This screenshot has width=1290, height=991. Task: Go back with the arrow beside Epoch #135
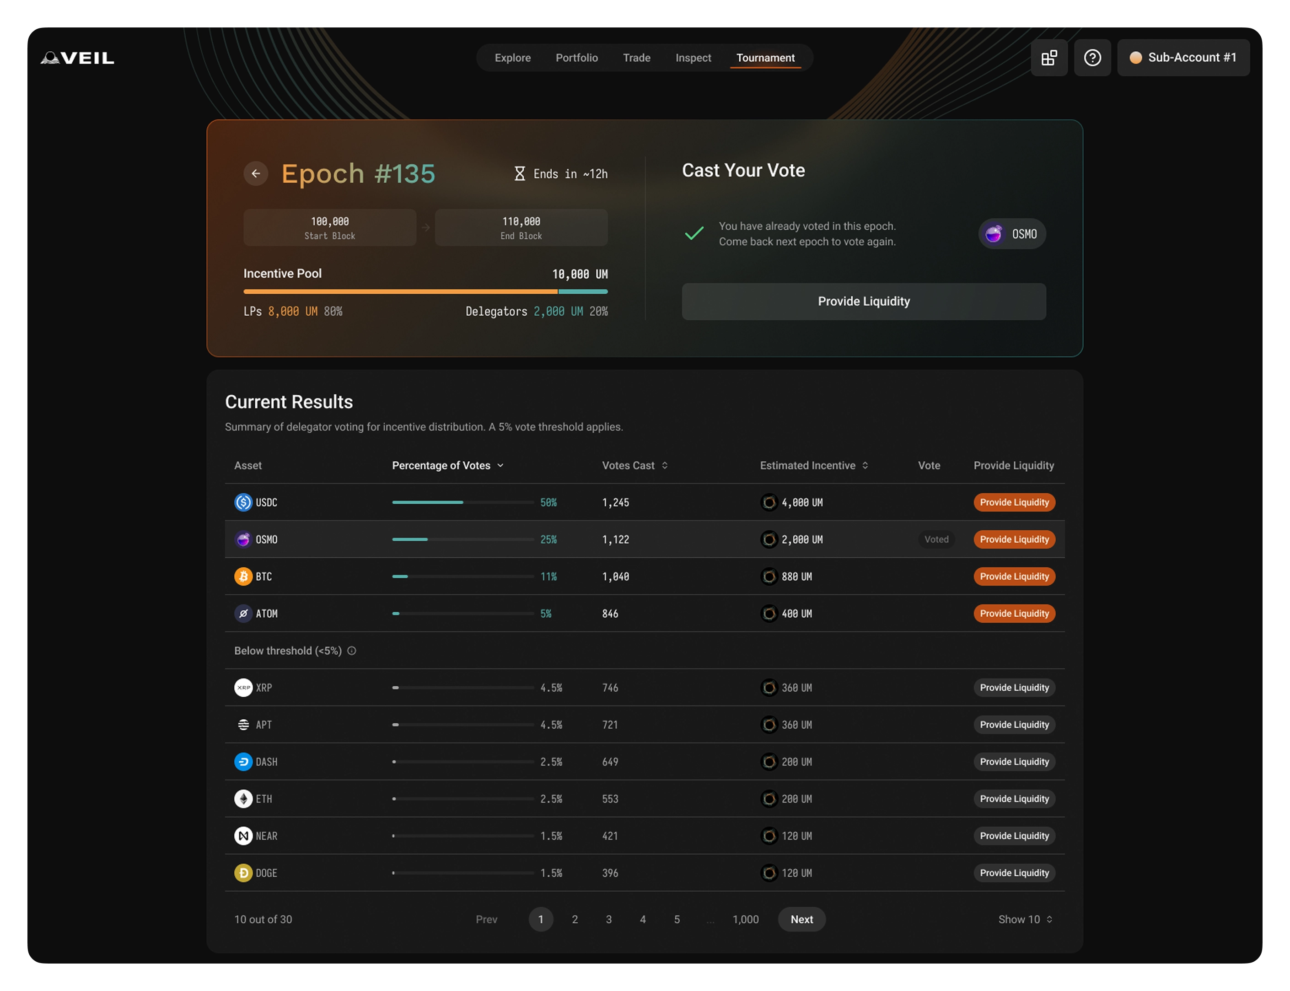255,173
